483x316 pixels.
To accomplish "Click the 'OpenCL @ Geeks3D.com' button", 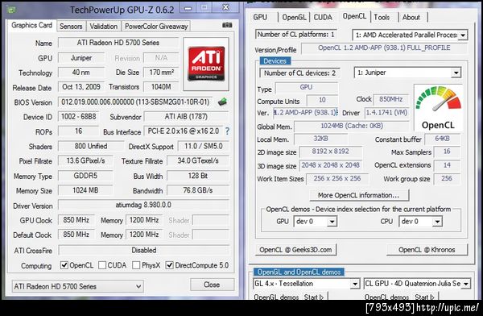I will coord(295,250).
